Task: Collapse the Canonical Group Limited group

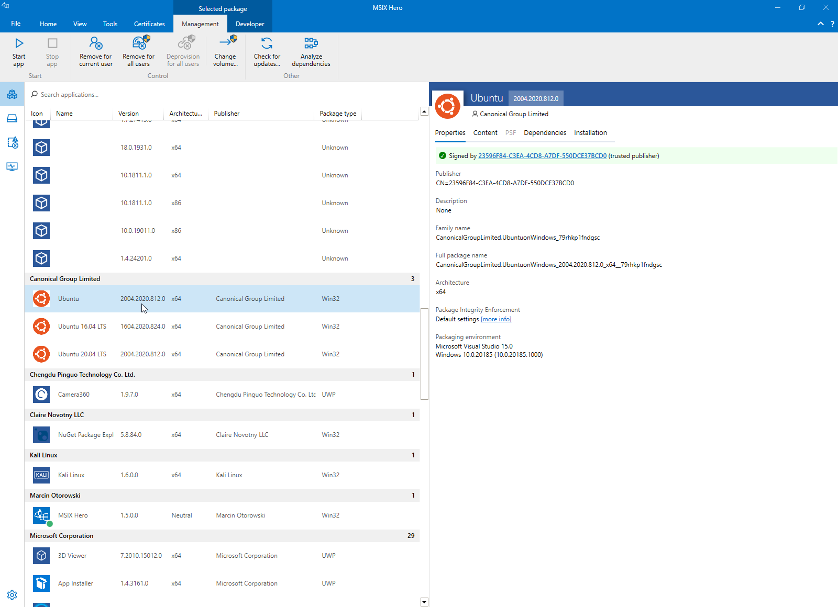Action: [x=222, y=279]
